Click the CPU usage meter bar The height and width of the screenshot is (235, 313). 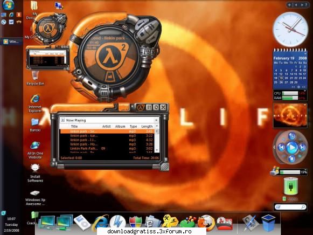pyautogui.click(x=290, y=93)
